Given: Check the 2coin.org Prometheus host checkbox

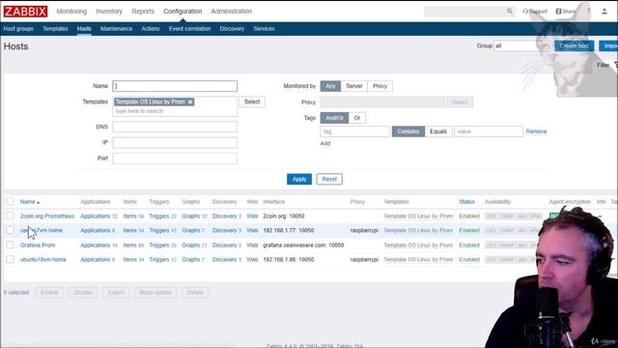Looking at the screenshot, I should pyautogui.click(x=11, y=216).
